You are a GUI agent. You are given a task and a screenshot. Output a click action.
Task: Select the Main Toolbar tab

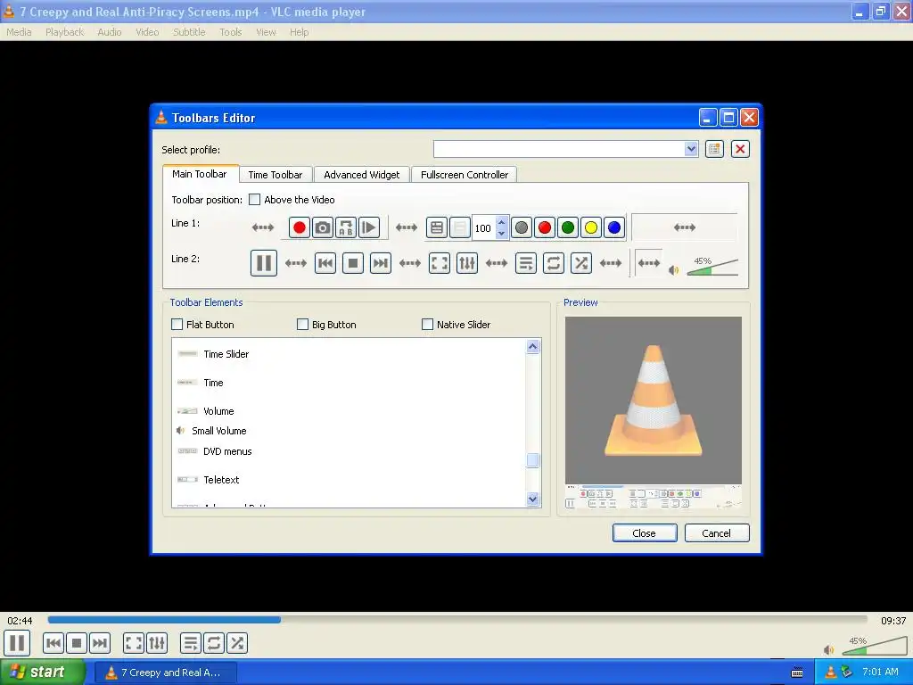point(200,174)
